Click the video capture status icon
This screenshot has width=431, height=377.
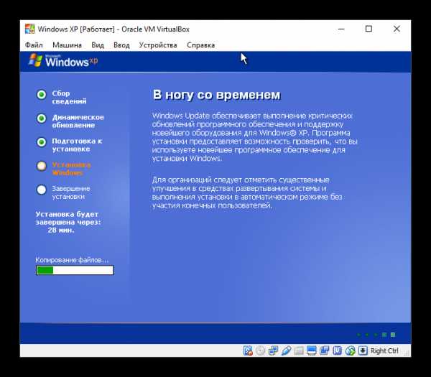(x=325, y=350)
